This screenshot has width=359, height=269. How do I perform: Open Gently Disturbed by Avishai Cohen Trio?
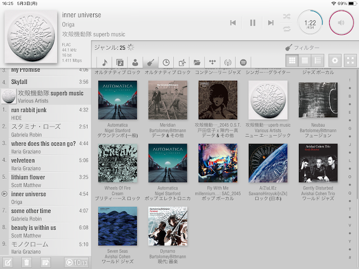[x=318, y=163]
